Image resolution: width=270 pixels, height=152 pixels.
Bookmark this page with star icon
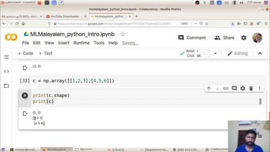pos(207,24)
